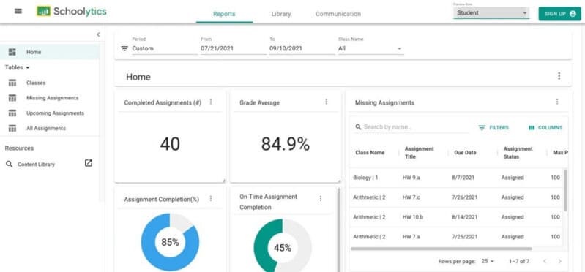Collapse the sidebar with the chevron arrow

(x=98, y=34)
